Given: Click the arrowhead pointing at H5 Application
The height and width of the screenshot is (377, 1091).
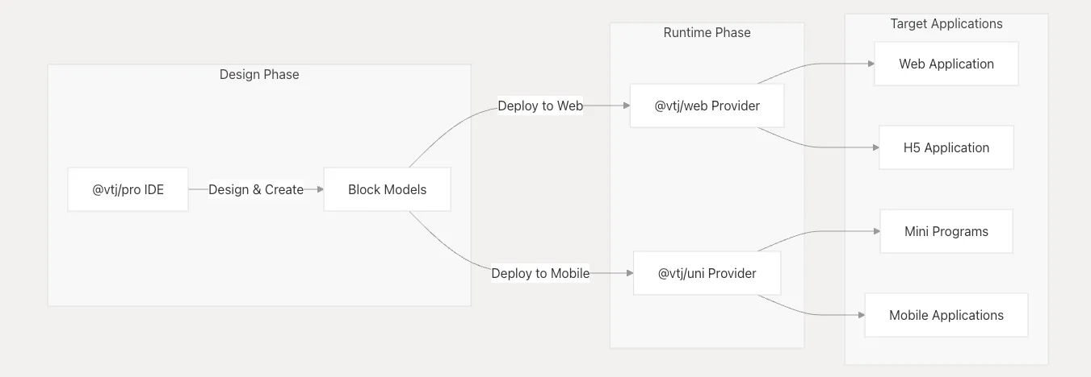Looking at the screenshot, I should click(875, 147).
